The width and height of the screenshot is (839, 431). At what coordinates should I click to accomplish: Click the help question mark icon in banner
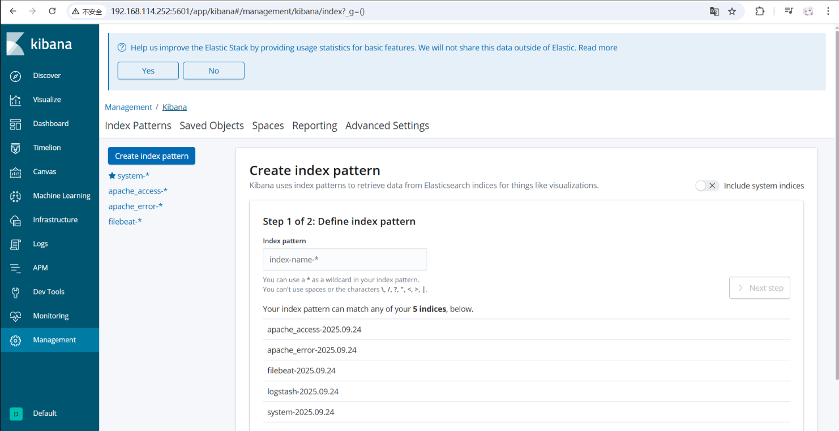click(122, 48)
